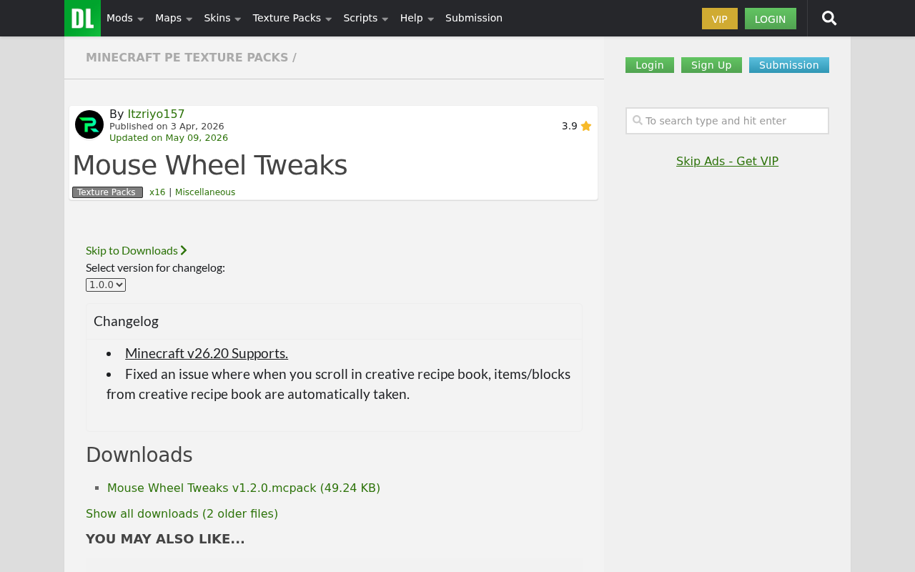Click the Itzriyo157 author avatar

(x=89, y=124)
